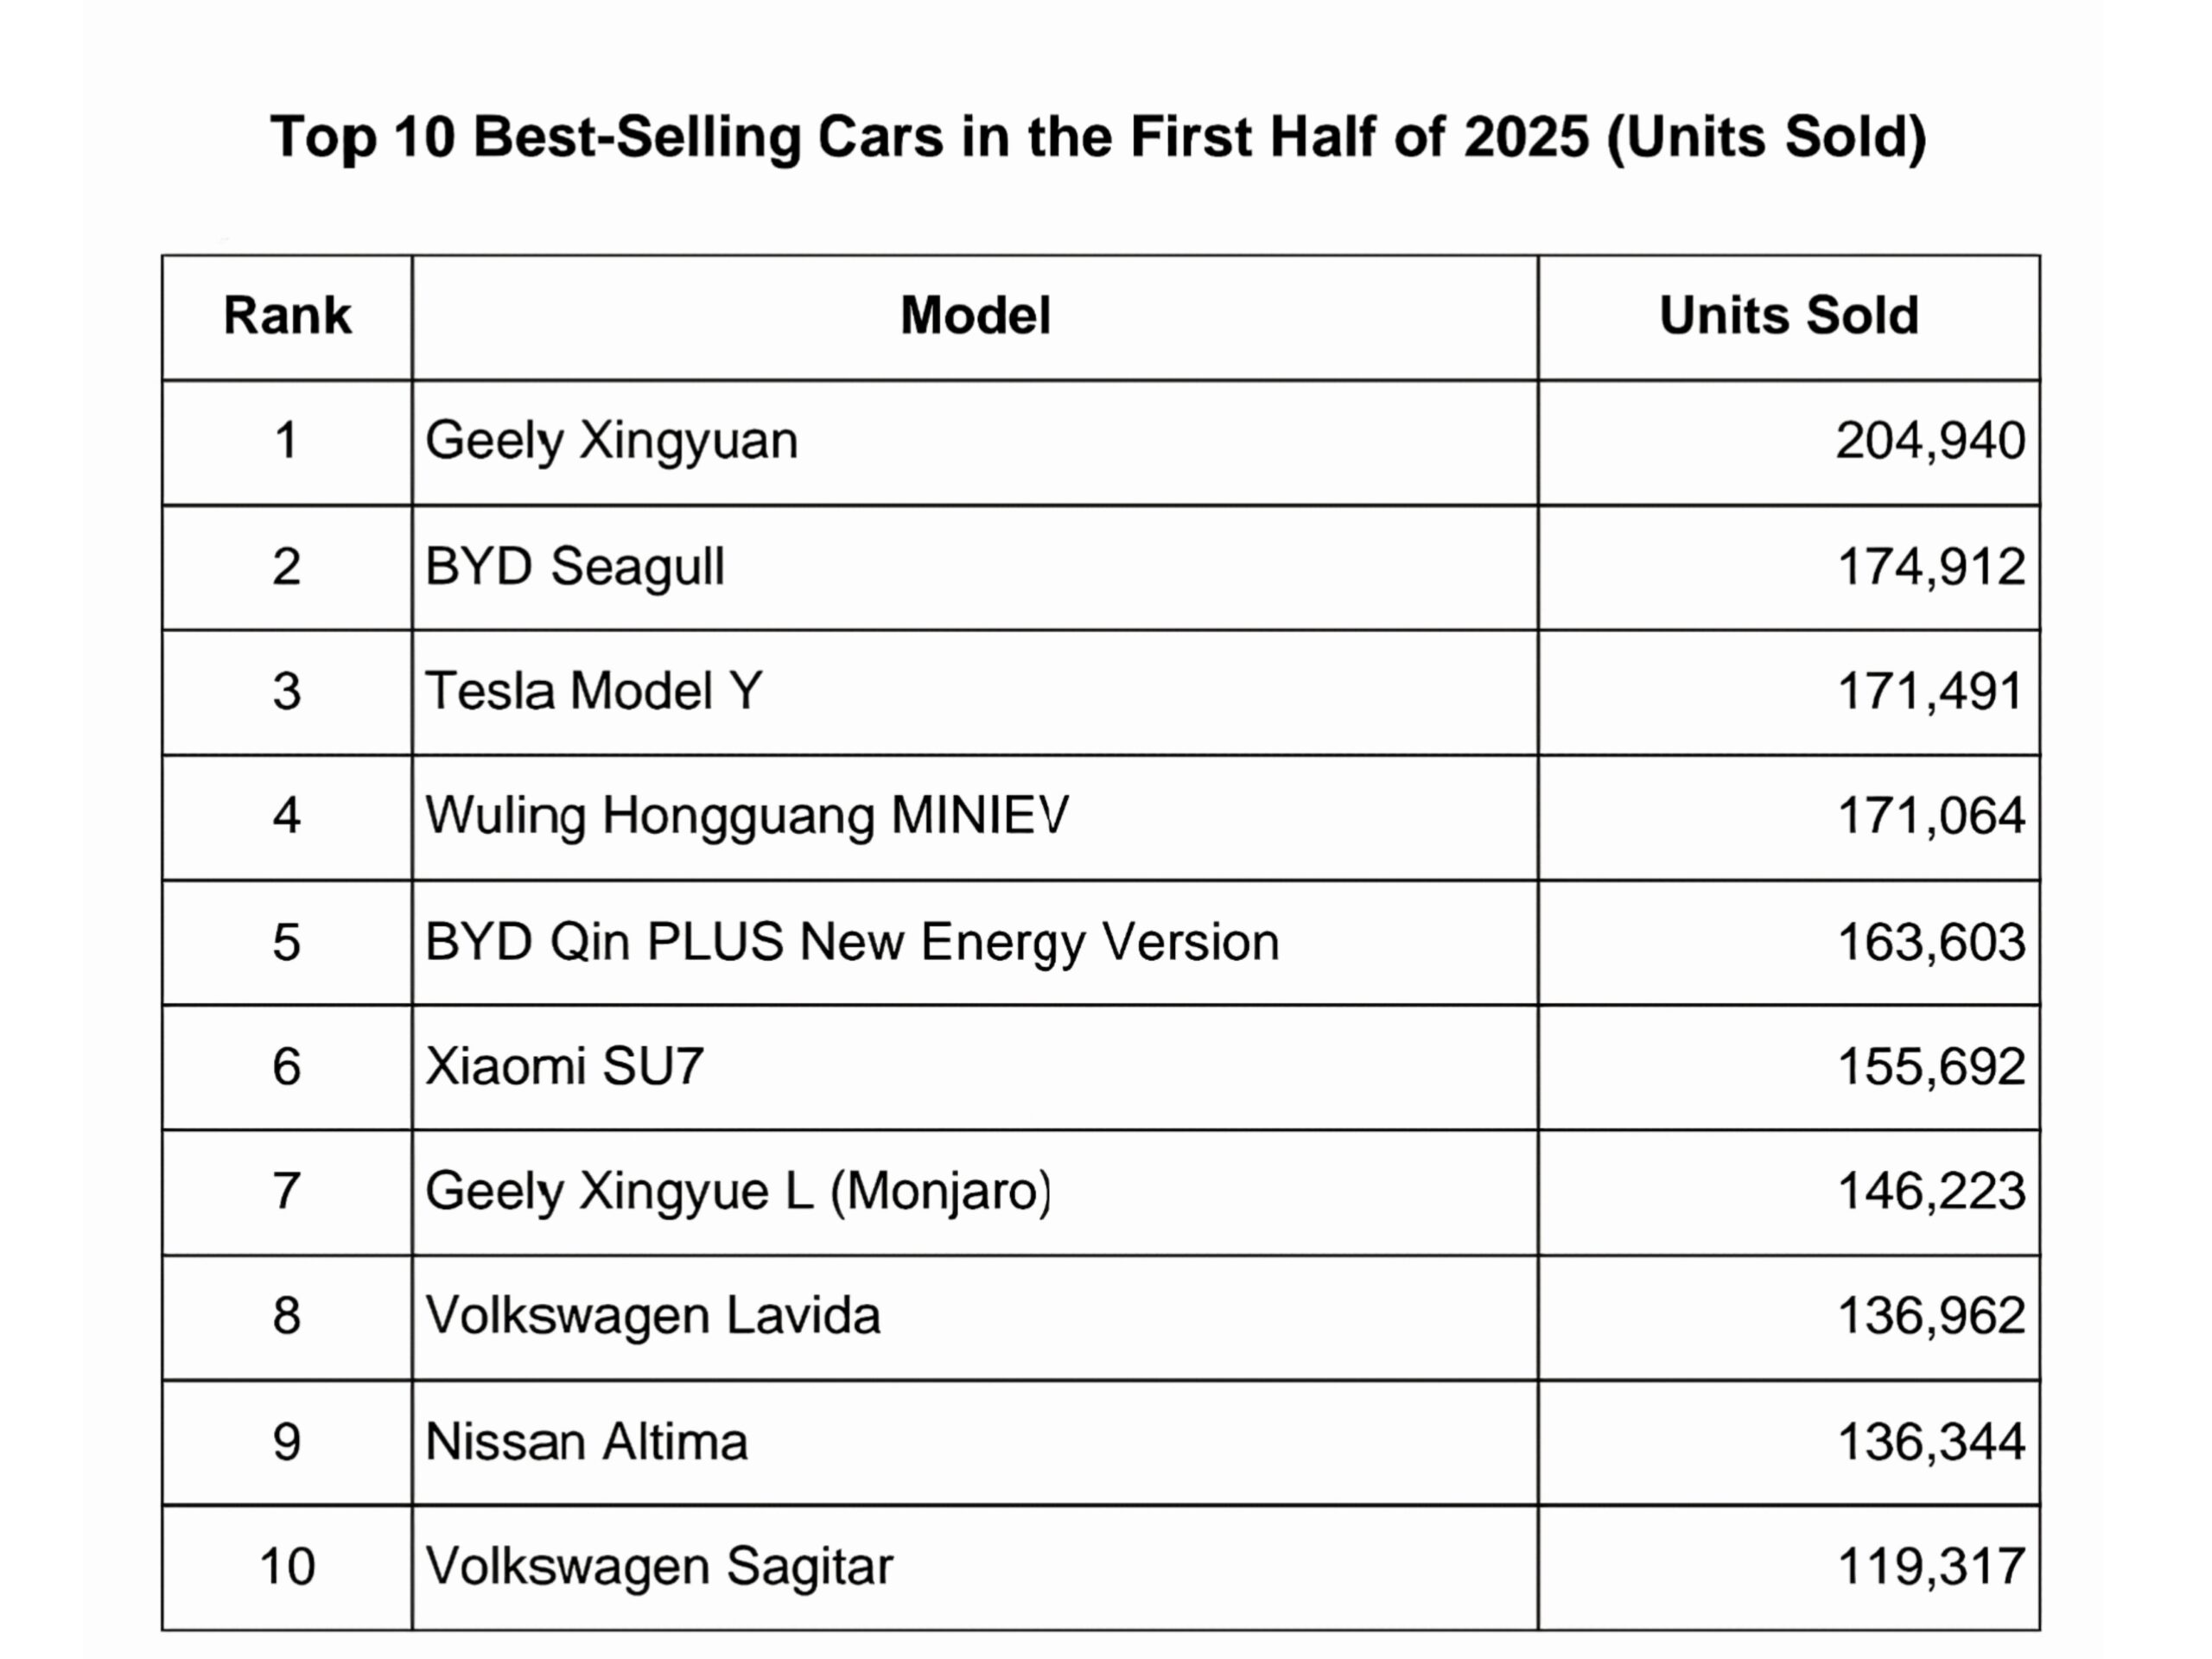Click the Geely Xingyue L (Monjaro) cell

coord(738,1191)
